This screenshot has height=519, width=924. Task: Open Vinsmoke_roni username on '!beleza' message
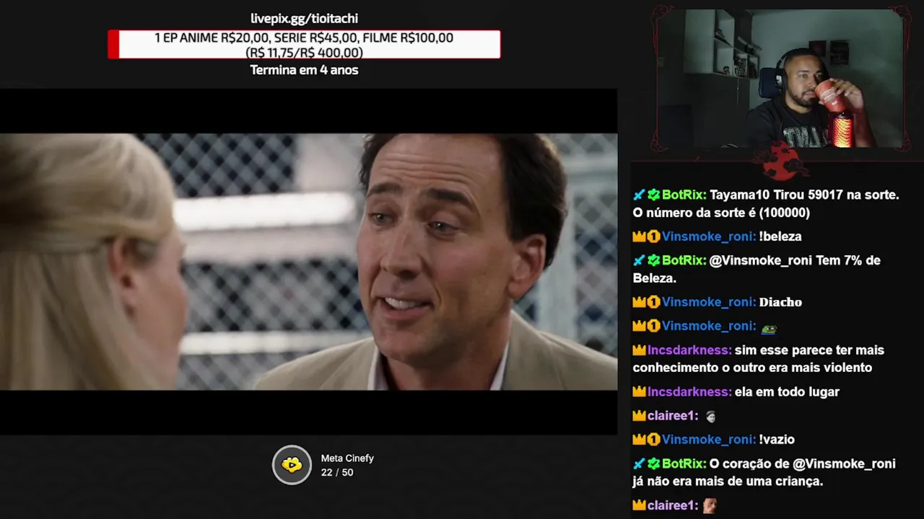coord(709,236)
